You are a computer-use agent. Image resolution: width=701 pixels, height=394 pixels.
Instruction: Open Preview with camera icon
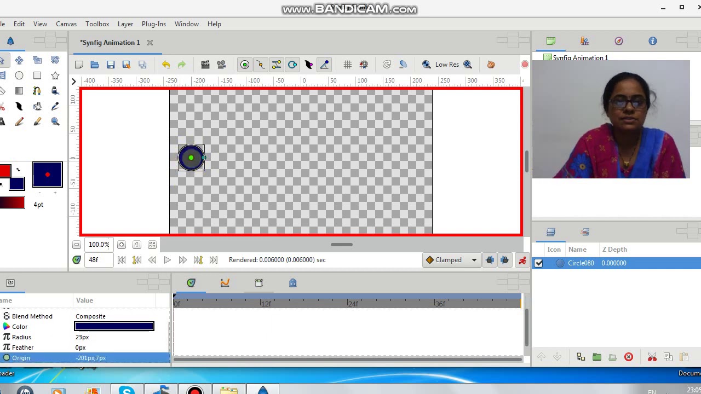tap(221, 65)
